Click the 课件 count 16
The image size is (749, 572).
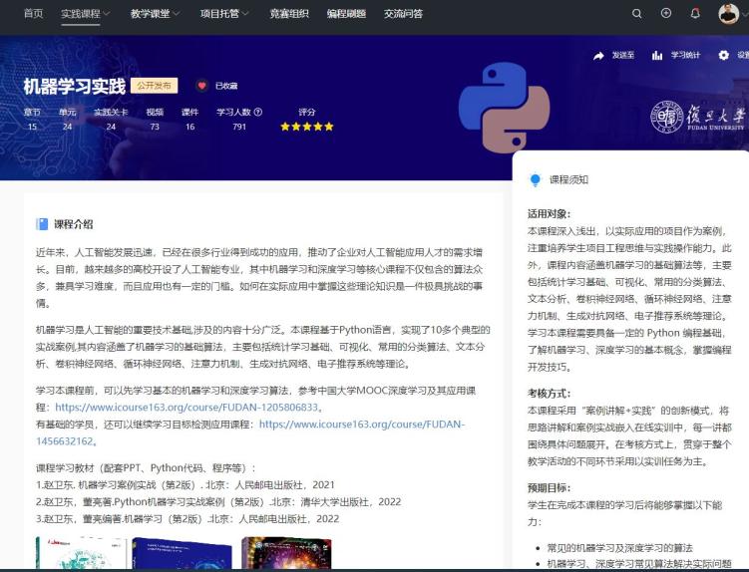(x=190, y=127)
